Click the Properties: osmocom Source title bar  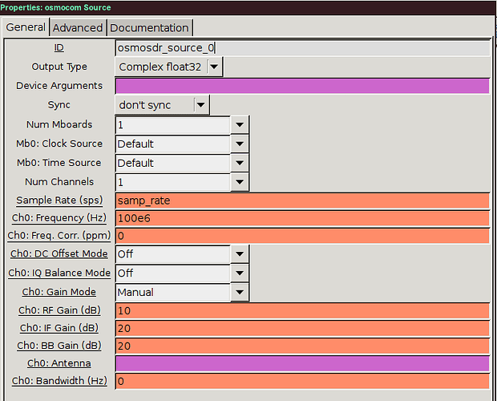tap(248, 7)
